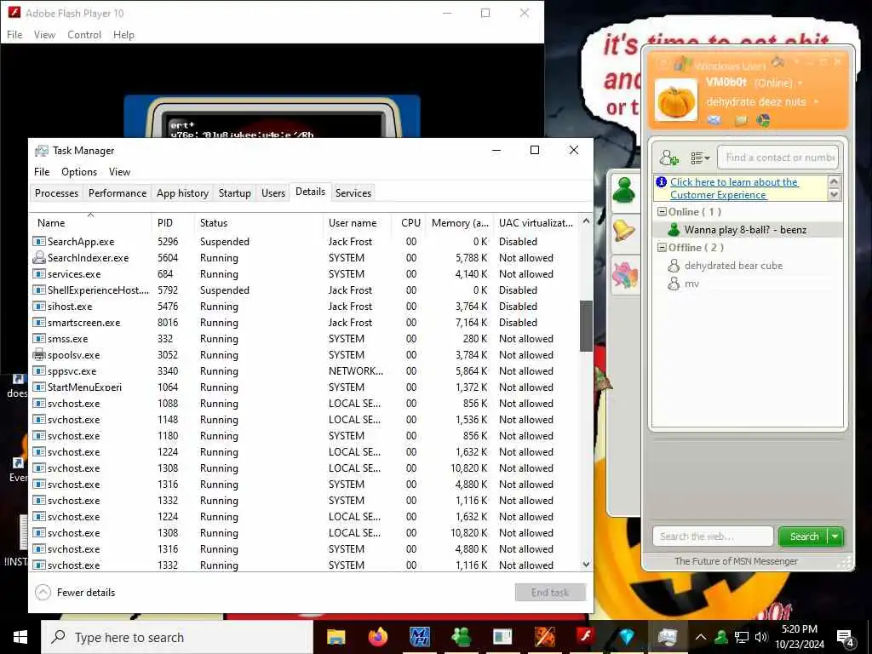Open Task Manager's File menu
872x654 pixels.
42,172
